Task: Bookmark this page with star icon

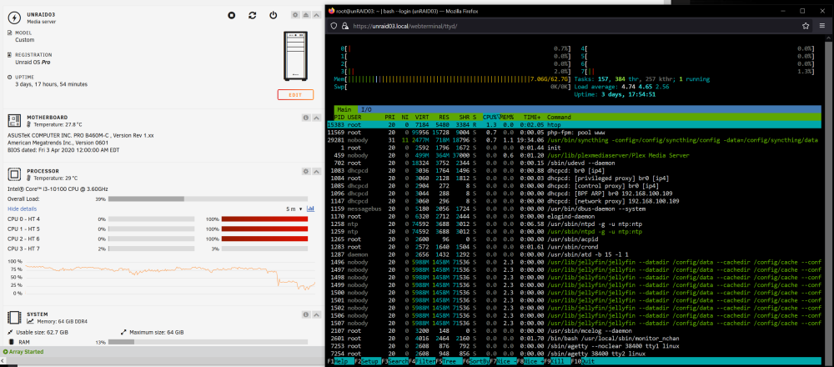Action: coord(806,26)
